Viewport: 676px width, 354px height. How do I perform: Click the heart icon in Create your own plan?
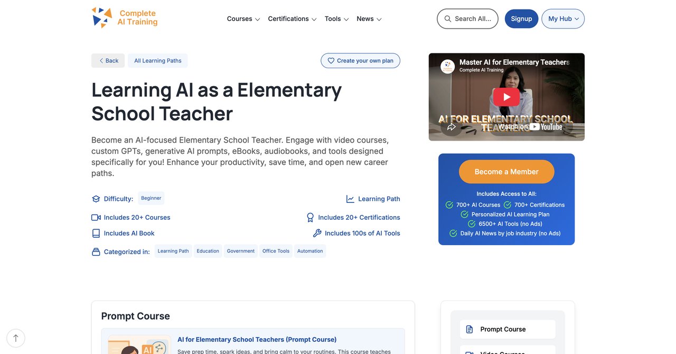(x=331, y=61)
